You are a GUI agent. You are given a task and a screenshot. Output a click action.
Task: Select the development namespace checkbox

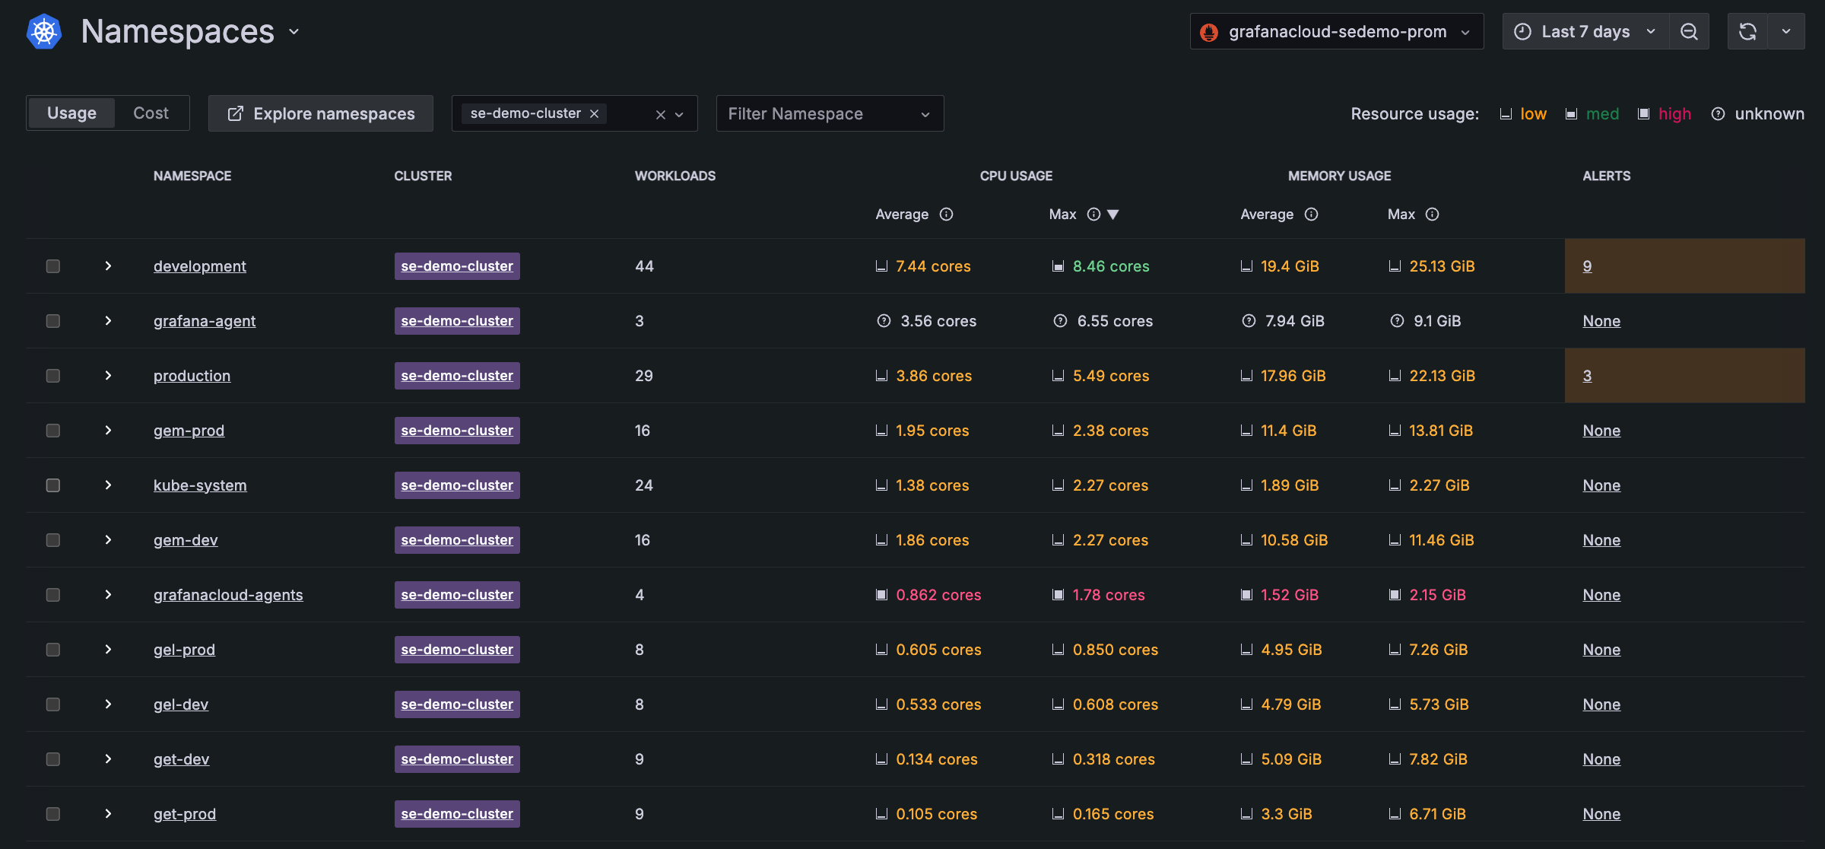coord(53,266)
